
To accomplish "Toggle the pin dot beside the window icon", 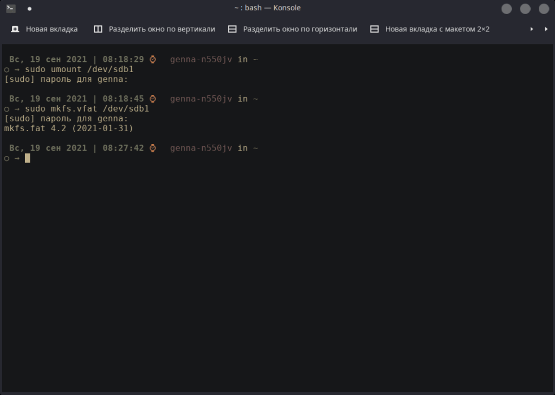I will [30, 9].
